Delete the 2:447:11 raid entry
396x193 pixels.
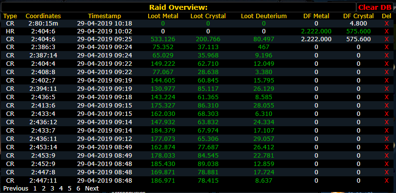[386, 180]
